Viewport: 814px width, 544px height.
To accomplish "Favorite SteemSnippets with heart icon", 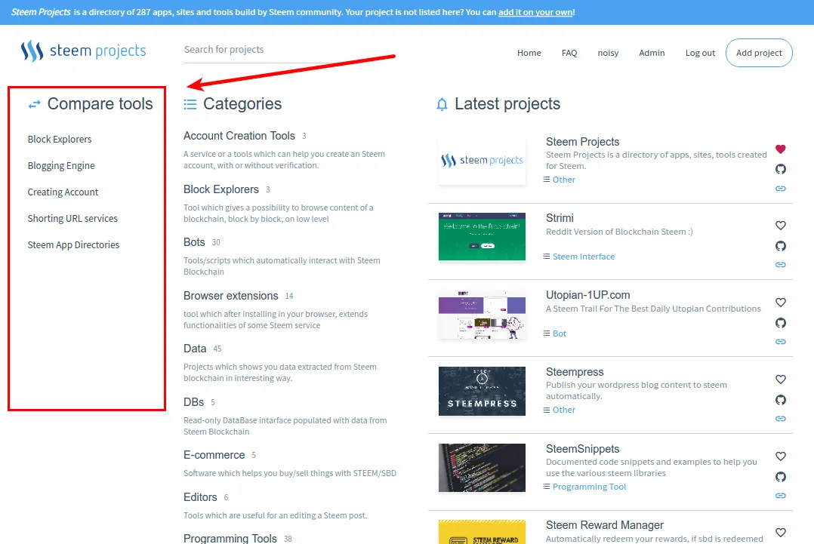I will pyautogui.click(x=780, y=456).
